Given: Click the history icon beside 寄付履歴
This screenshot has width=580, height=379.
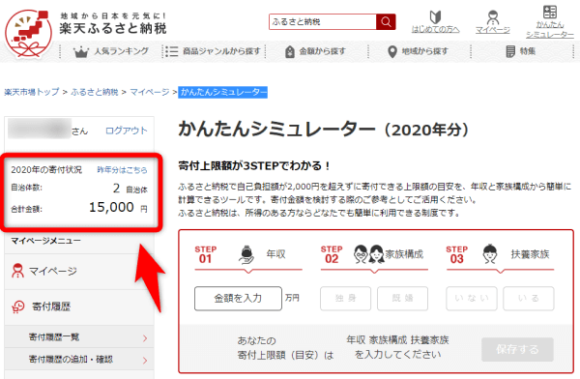Looking at the screenshot, I should (x=18, y=306).
